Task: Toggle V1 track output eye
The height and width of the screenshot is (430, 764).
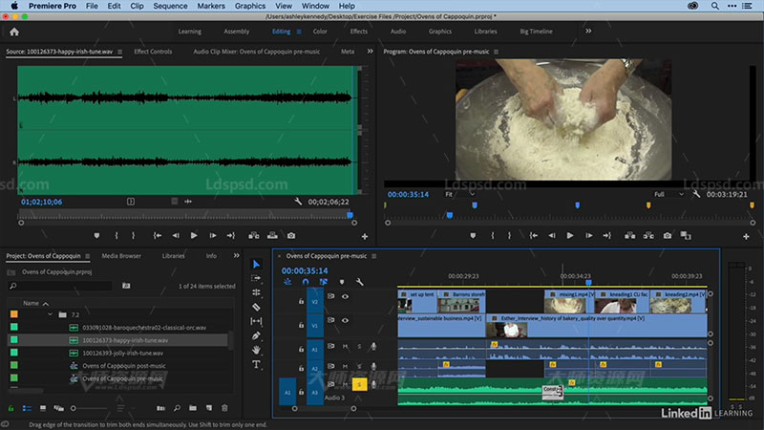Action: (345, 320)
